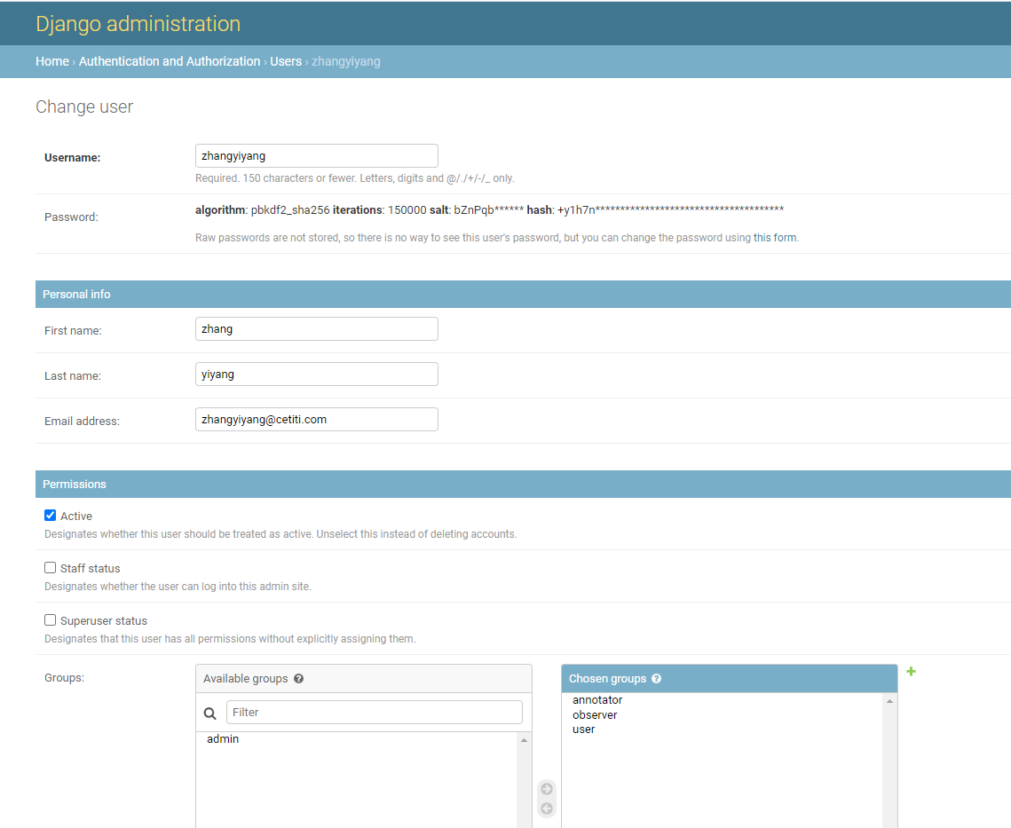
Task: Click the 'Change user' heading
Action: point(84,106)
